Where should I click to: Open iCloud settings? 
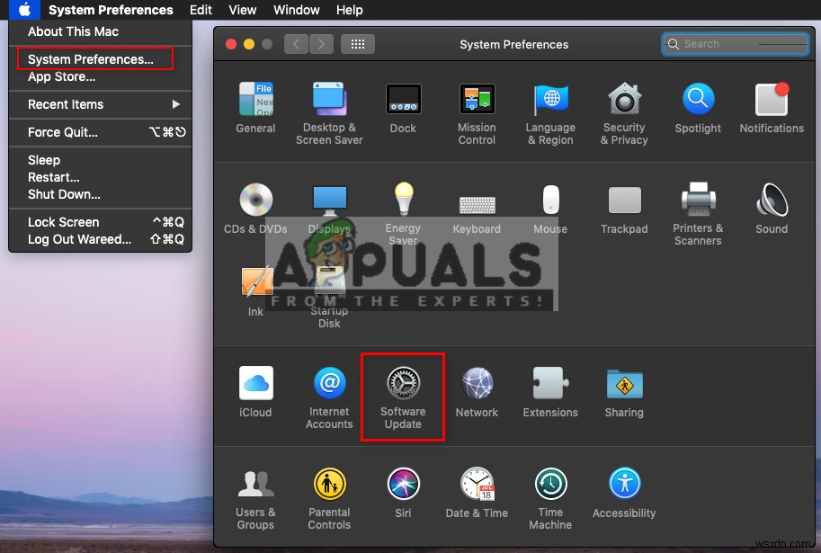pyautogui.click(x=255, y=387)
